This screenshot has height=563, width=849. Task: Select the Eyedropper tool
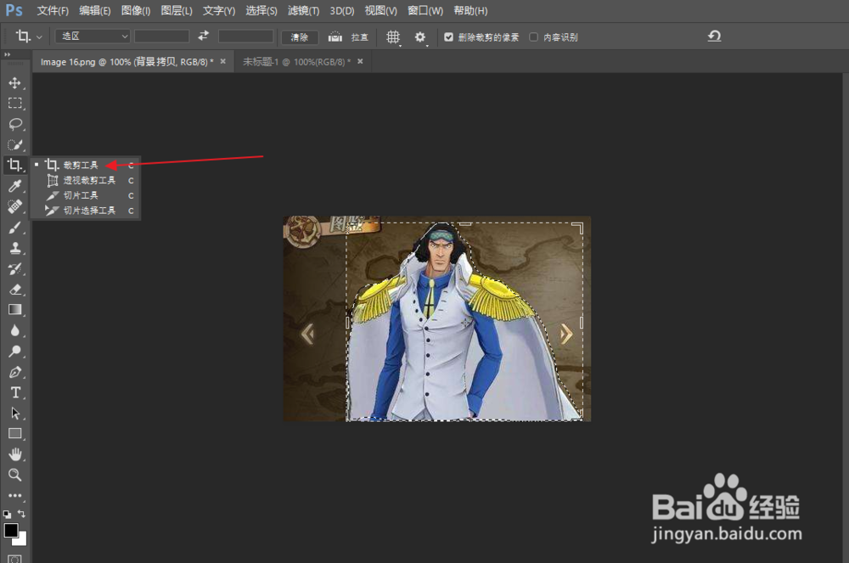point(14,186)
